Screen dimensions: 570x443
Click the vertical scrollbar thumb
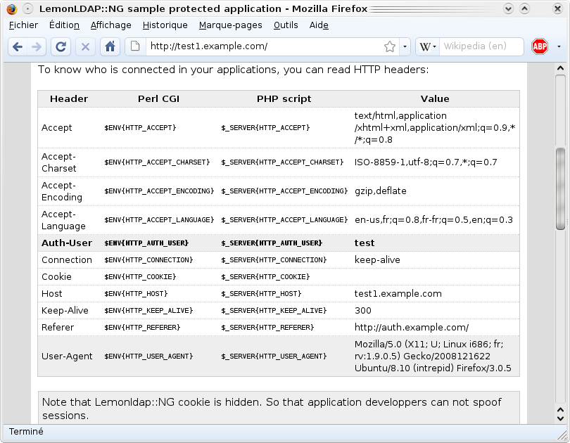561,189
